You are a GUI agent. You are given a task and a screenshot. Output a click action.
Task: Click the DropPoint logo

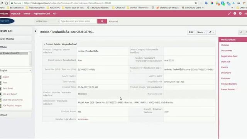coord(7,21)
